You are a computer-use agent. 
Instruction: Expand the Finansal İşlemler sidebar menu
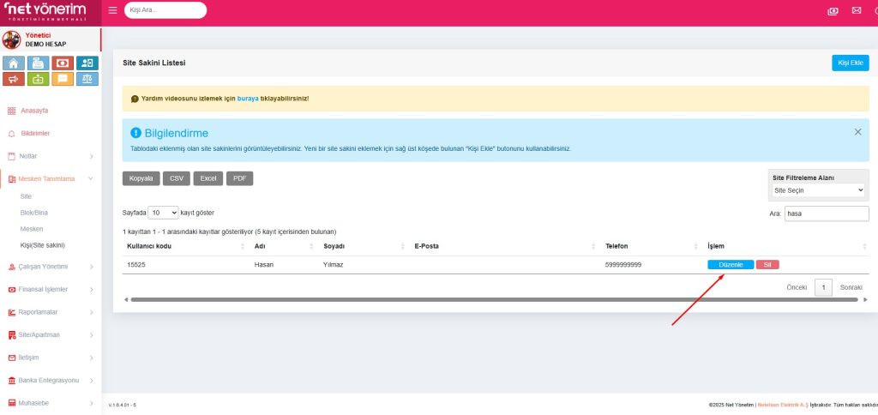50,289
